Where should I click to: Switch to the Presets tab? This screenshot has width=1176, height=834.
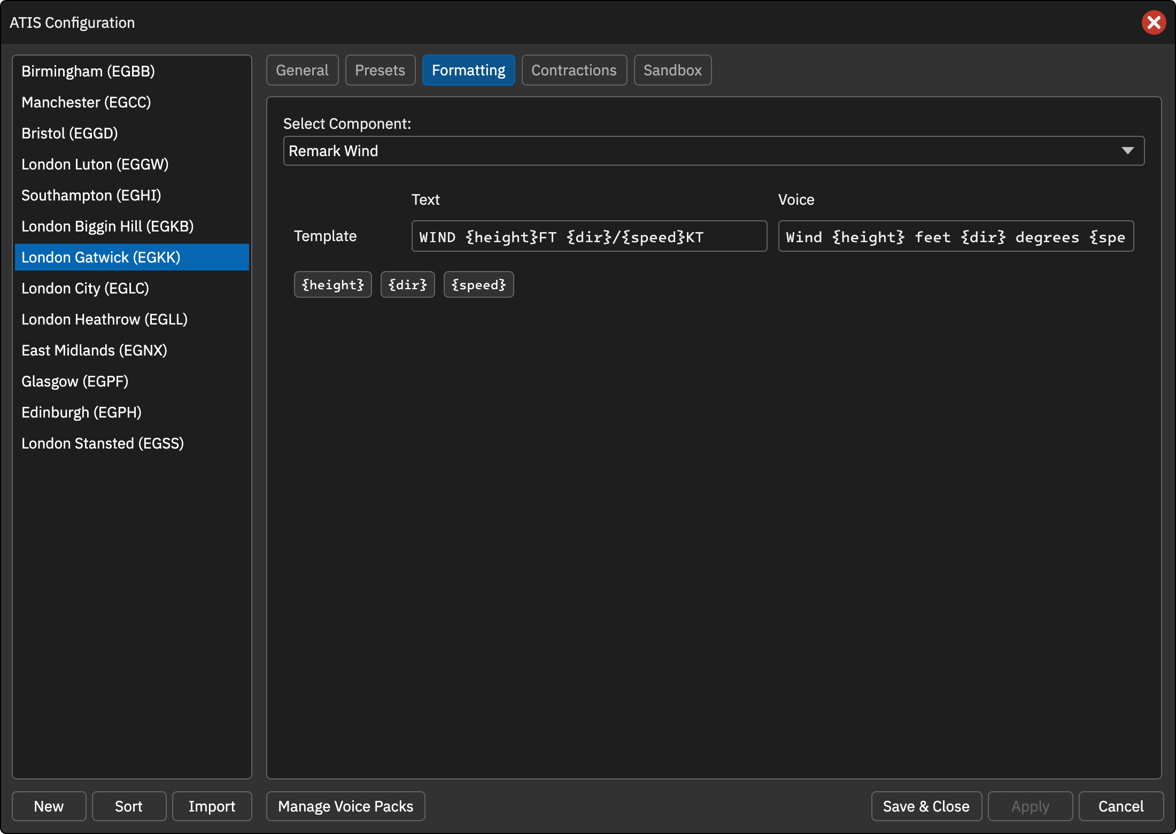380,70
